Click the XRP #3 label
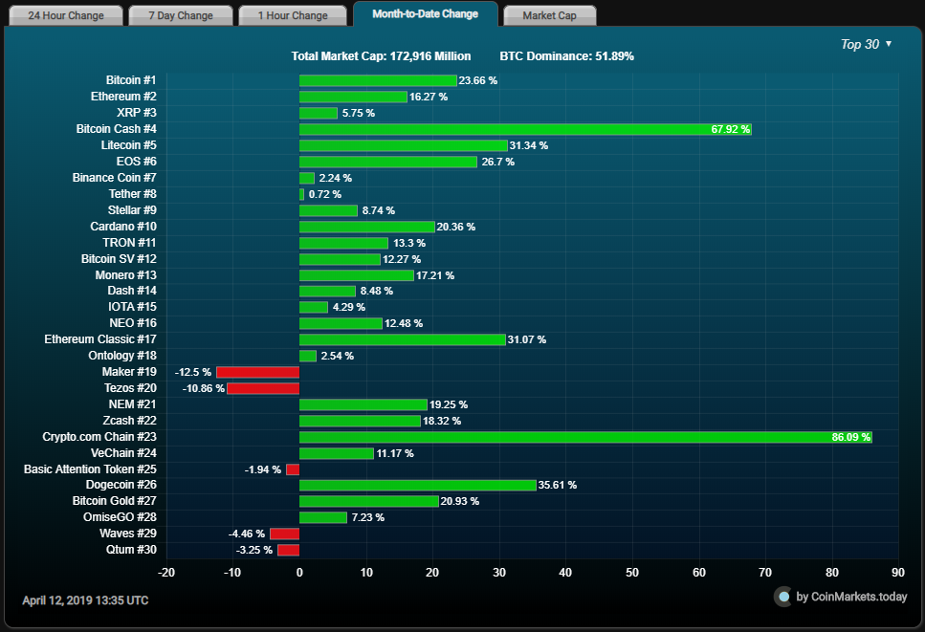Image resolution: width=925 pixels, height=632 pixels. point(136,113)
